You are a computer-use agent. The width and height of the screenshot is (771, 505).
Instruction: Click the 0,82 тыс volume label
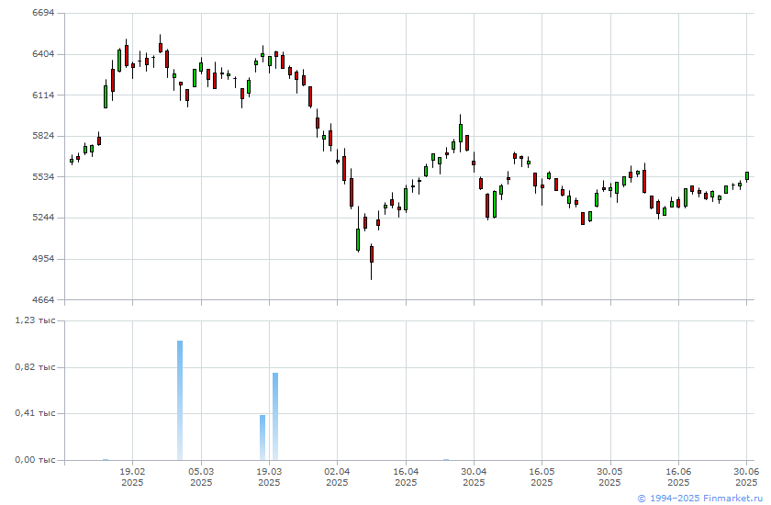(x=35, y=367)
